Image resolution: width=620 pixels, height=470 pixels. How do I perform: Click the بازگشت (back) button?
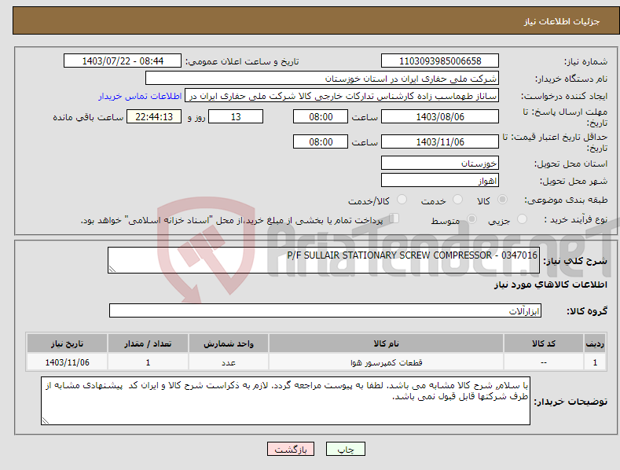(x=291, y=449)
